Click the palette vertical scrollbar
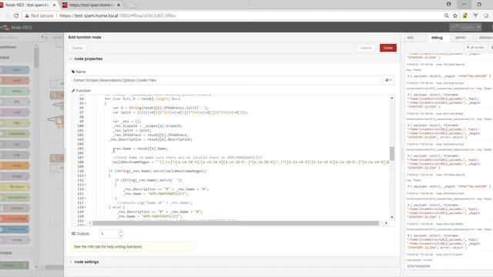Image resolution: width=493 pixels, height=277 pixels. coord(36,57)
